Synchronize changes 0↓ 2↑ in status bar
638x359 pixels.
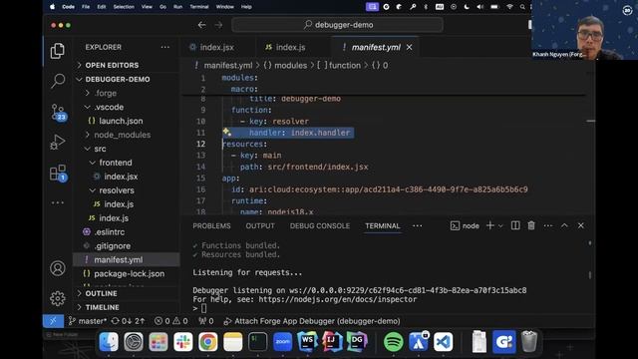[x=128, y=321]
